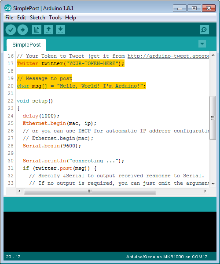
Task: Open the tab options dropdown arrow
Action: [x=202, y=44]
